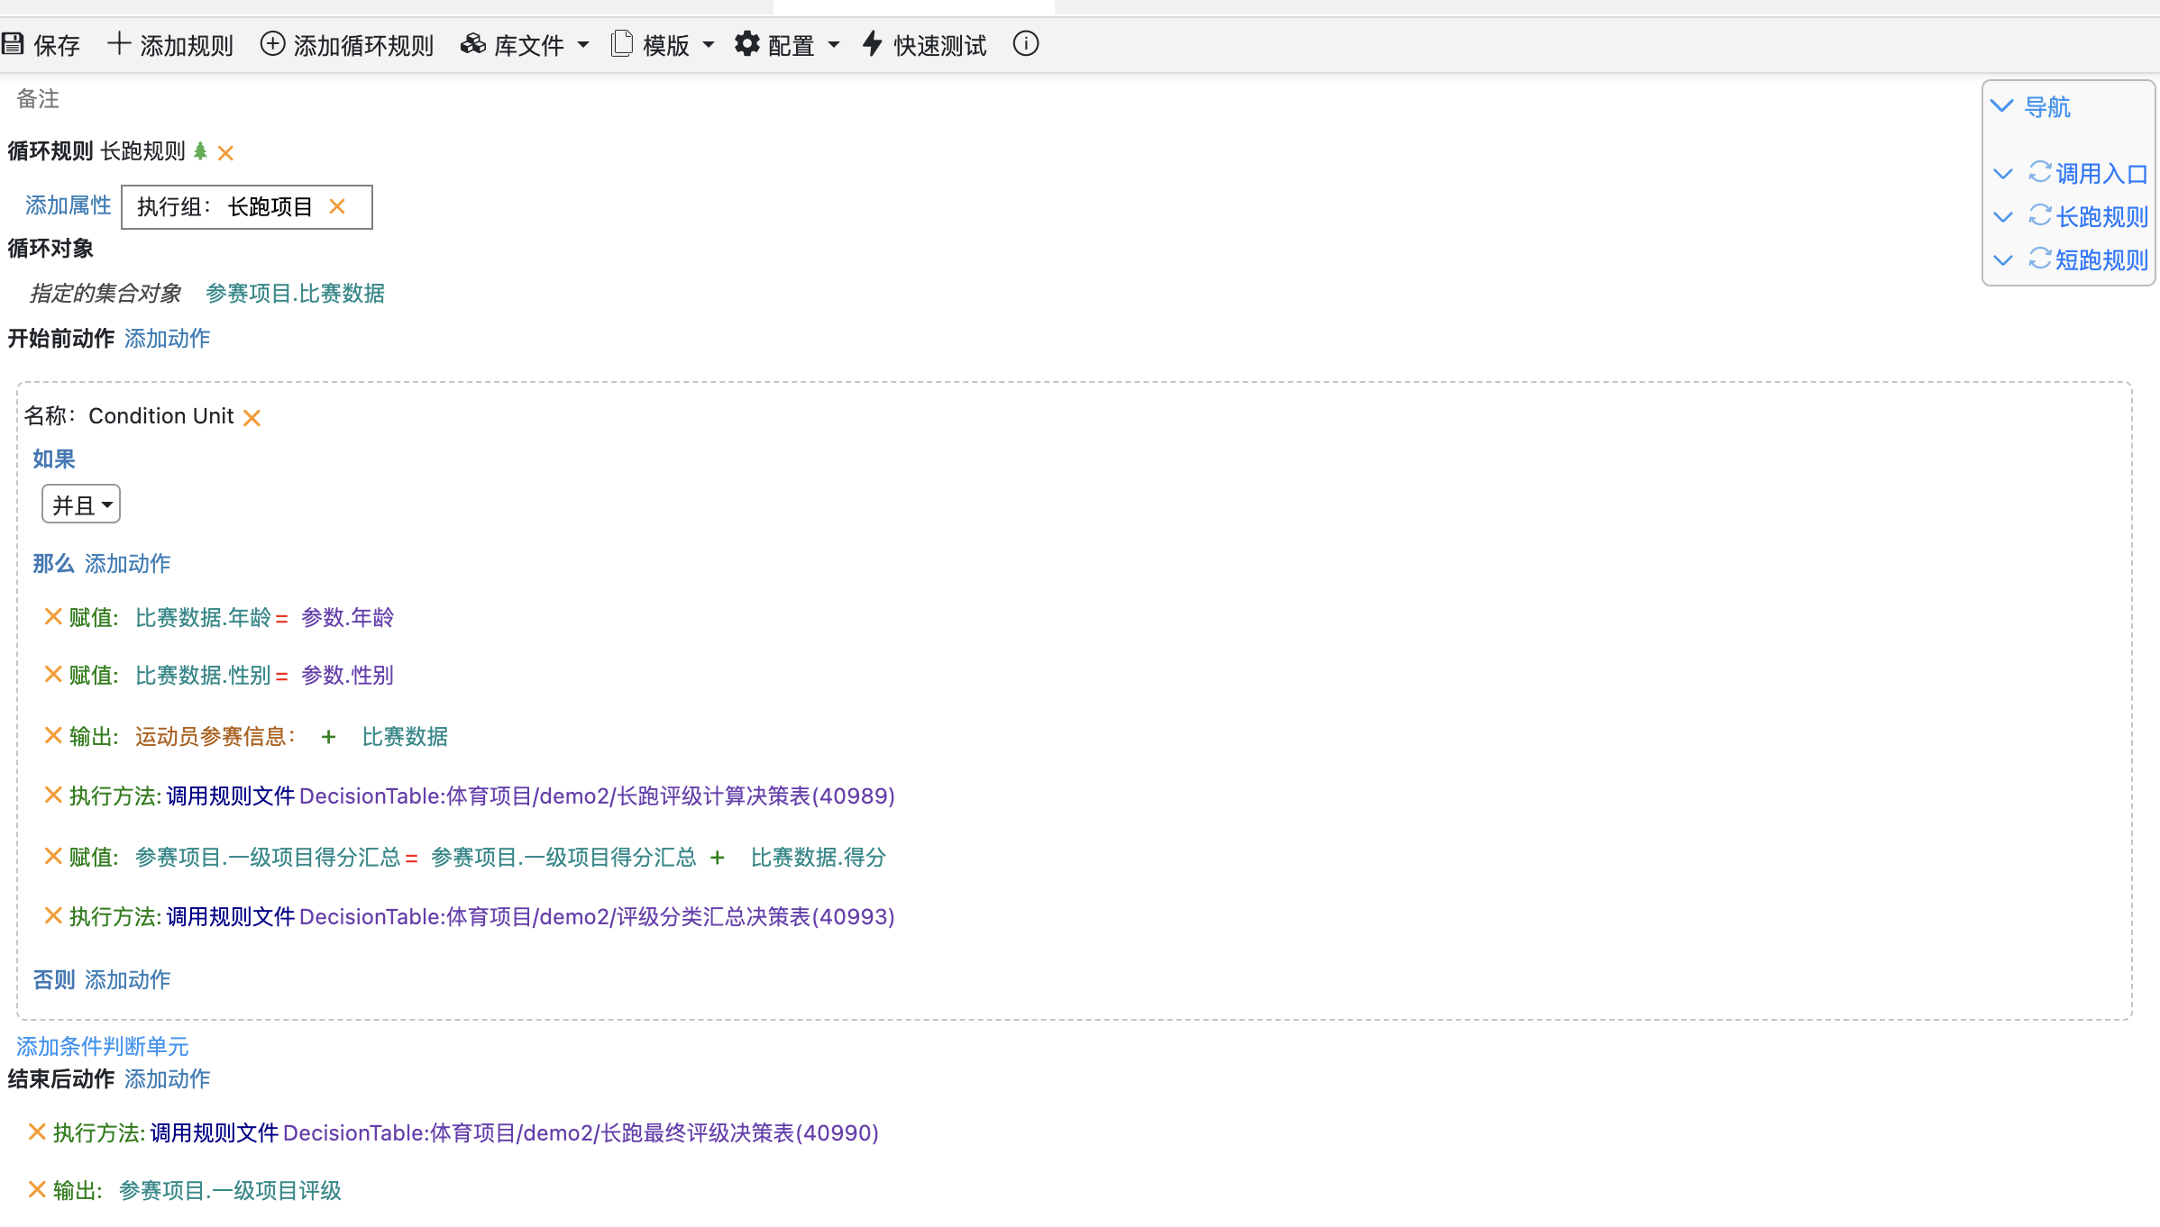The height and width of the screenshot is (1227, 2160).
Task: Remove the 执行组：长跑项目 attribute with X
Action: tap(338, 206)
